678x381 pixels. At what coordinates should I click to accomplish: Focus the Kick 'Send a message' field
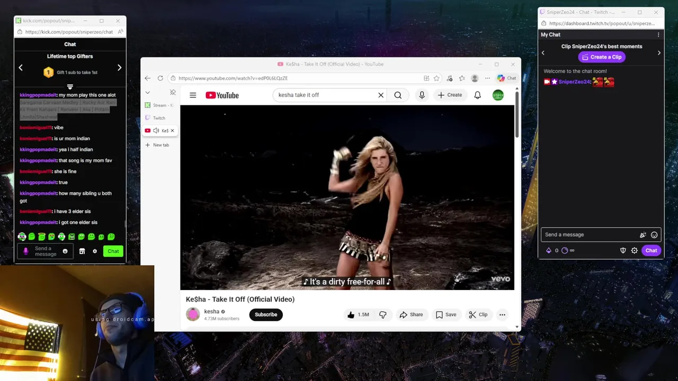click(45, 251)
